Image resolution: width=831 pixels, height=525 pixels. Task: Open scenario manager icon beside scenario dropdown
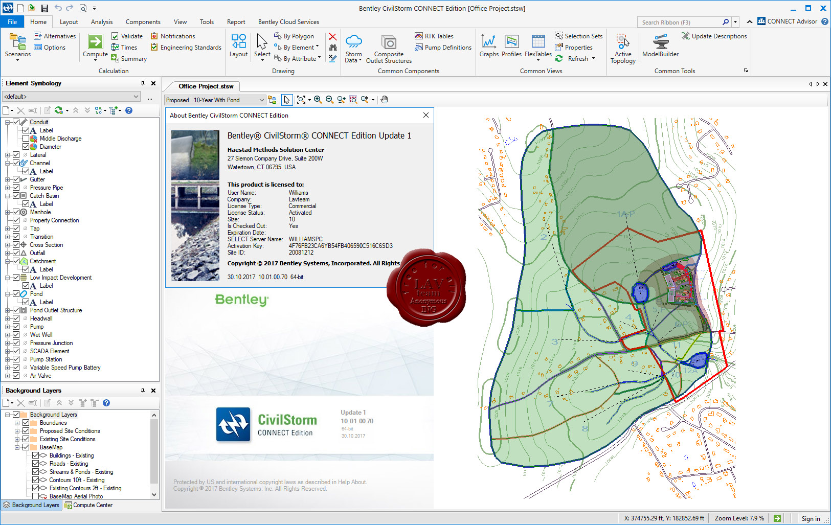point(273,100)
